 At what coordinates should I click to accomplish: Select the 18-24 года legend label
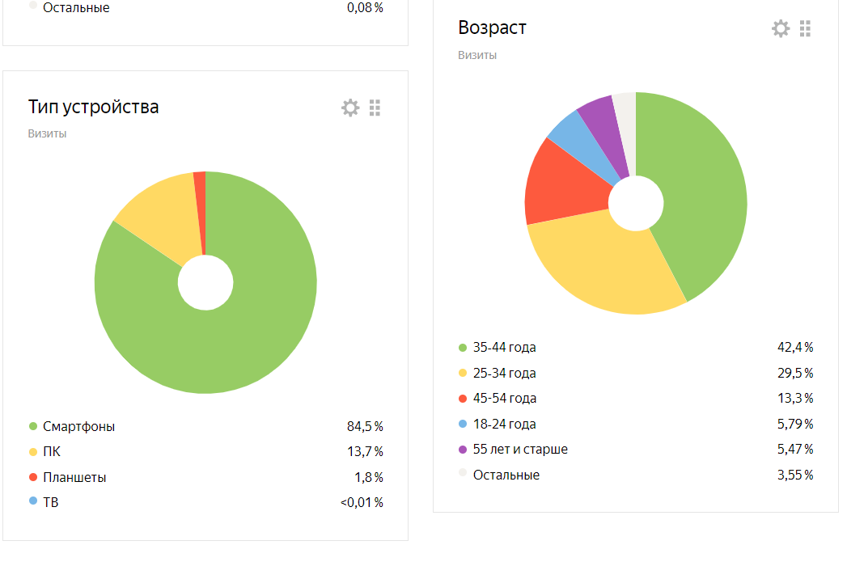505,424
